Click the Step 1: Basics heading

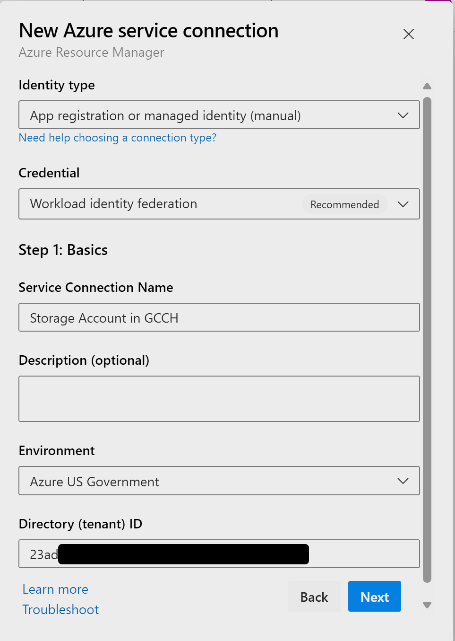(x=63, y=250)
